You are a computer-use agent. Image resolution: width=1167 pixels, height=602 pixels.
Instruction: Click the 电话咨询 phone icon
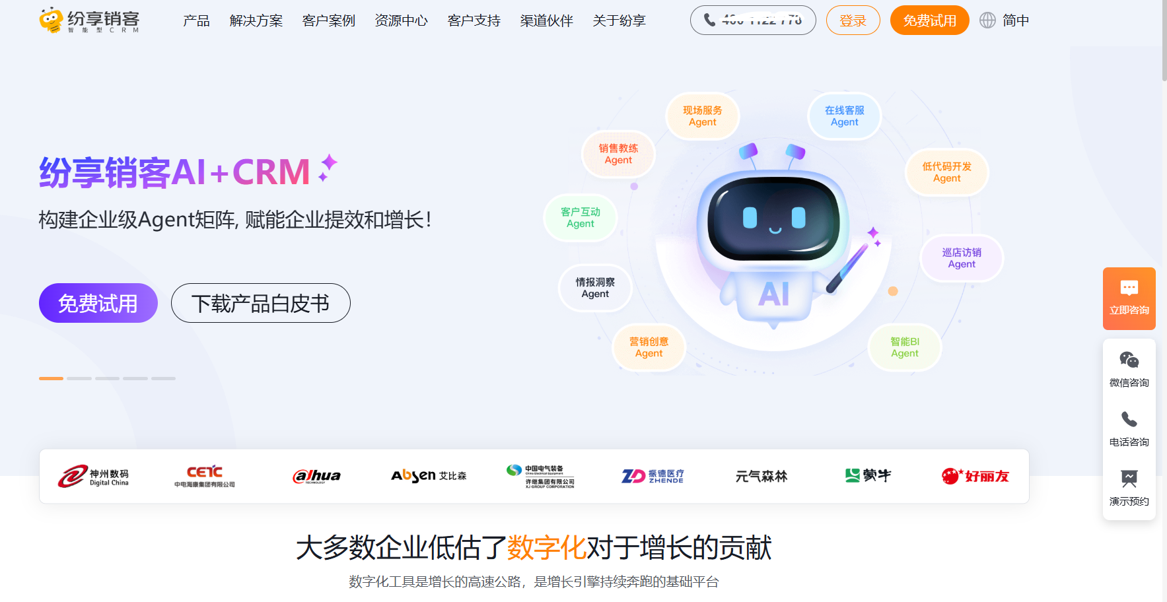[x=1129, y=420]
